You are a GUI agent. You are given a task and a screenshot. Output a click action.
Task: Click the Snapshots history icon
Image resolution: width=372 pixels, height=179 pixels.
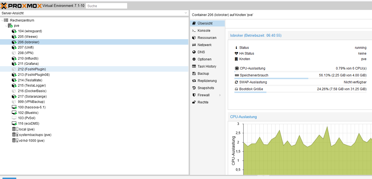coord(194,88)
